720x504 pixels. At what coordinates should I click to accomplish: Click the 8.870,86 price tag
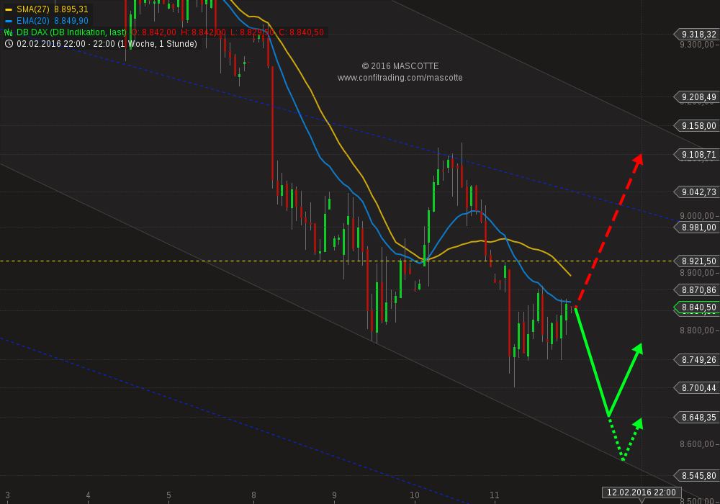[x=696, y=290]
